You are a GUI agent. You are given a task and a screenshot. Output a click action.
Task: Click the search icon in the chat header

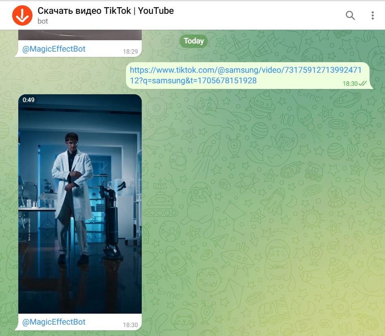pyautogui.click(x=350, y=15)
